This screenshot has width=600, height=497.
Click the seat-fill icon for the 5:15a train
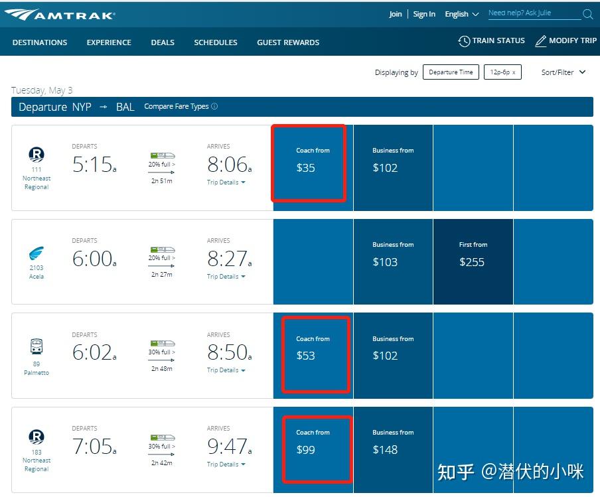163,155
